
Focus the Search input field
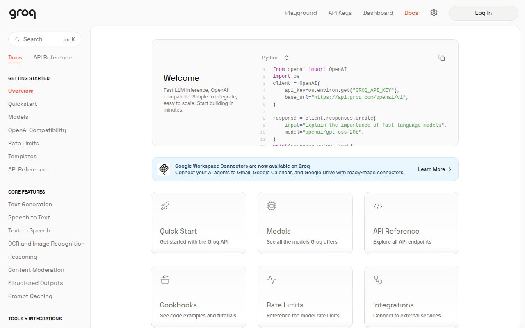coord(45,39)
